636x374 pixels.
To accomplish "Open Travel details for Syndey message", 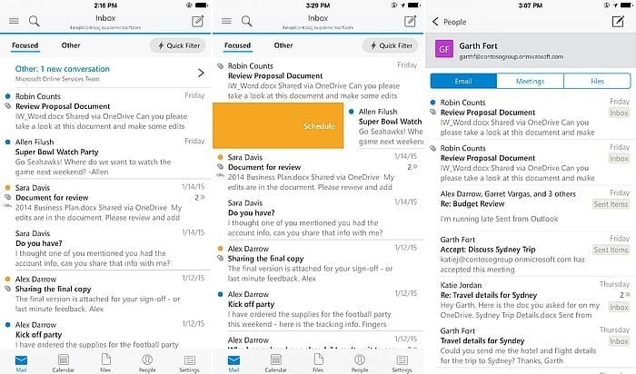I will pyautogui.click(x=531, y=345).
